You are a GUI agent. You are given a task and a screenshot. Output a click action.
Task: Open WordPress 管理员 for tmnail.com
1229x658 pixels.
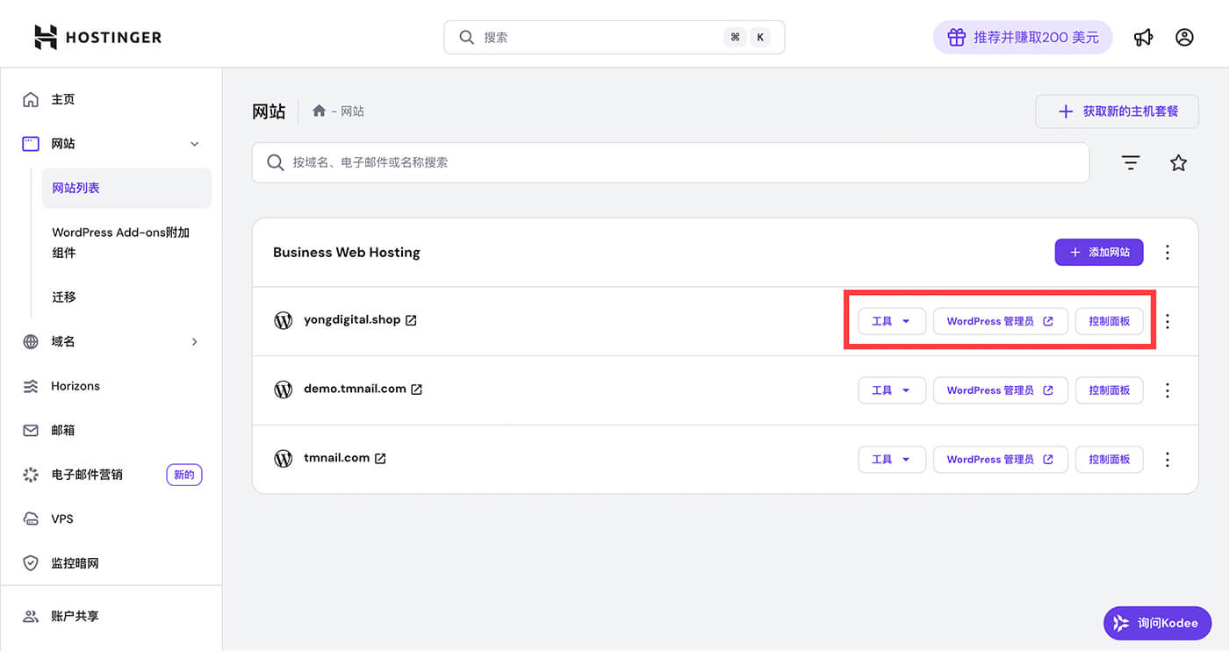(x=1000, y=460)
